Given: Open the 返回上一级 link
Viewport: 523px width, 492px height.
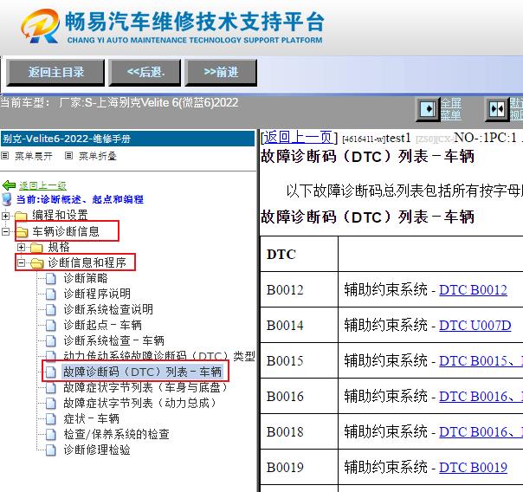Looking at the screenshot, I should (42, 185).
